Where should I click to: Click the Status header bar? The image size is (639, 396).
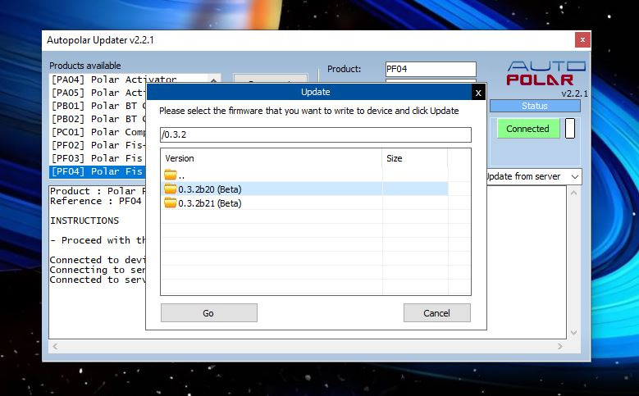point(535,106)
